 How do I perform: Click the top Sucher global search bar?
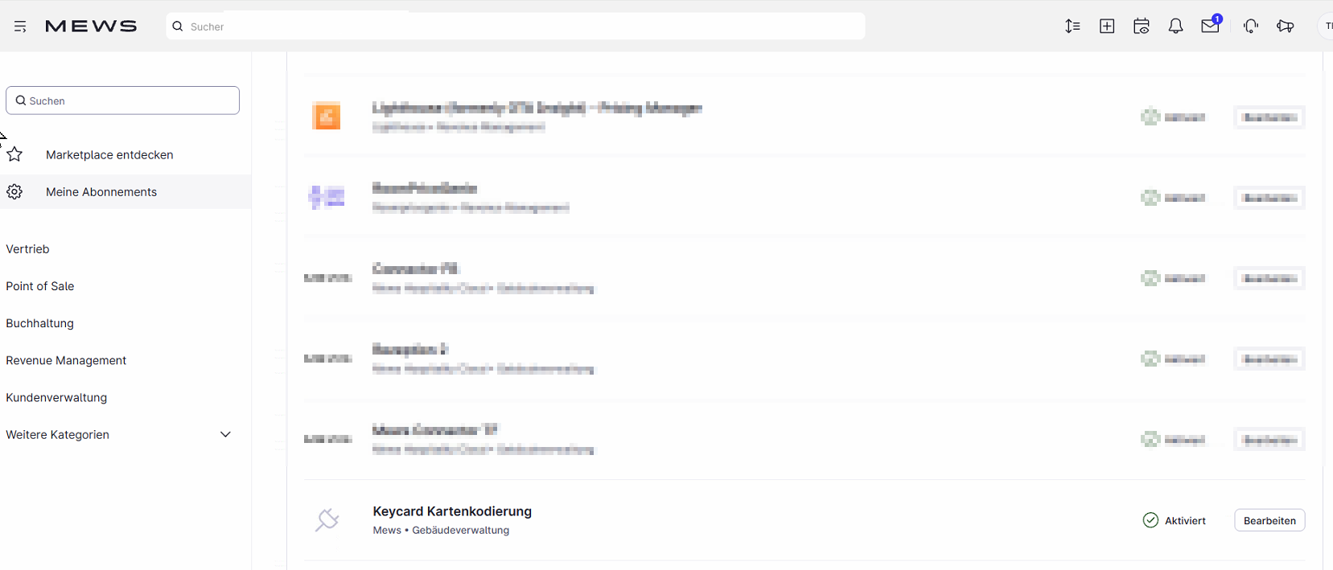click(516, 27)
